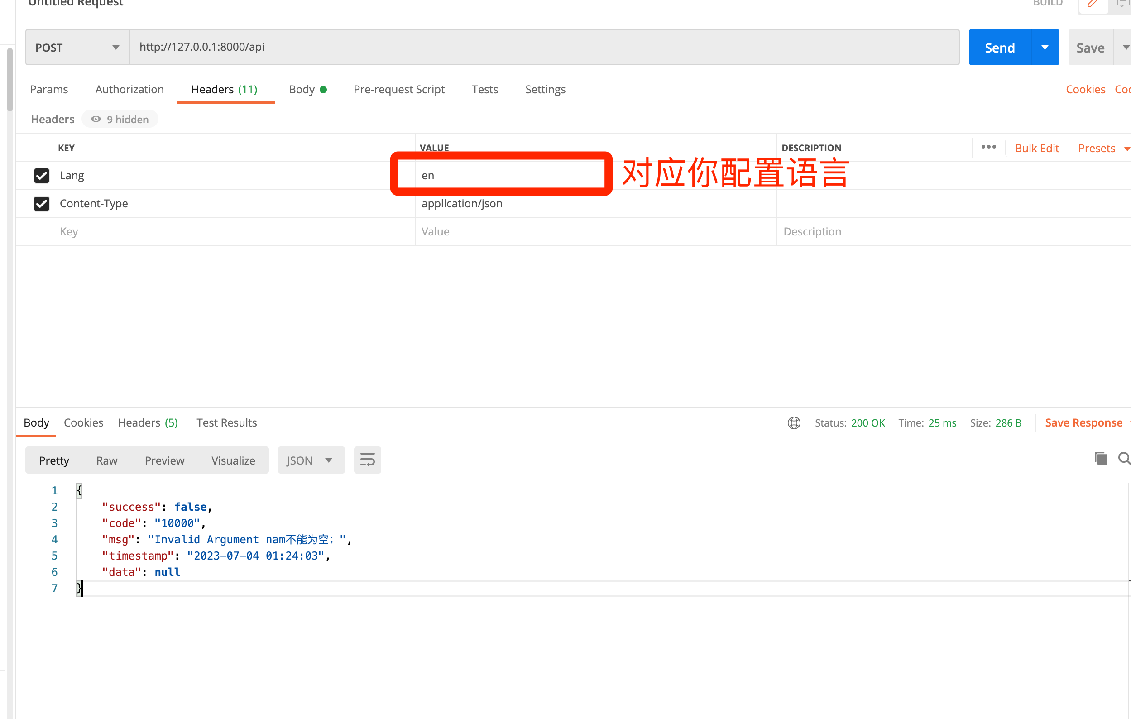The height and width of the screenshot is (719, 1131).
Task: Click the wrap lines icon in response toolbar
Action: click(367, 460)
